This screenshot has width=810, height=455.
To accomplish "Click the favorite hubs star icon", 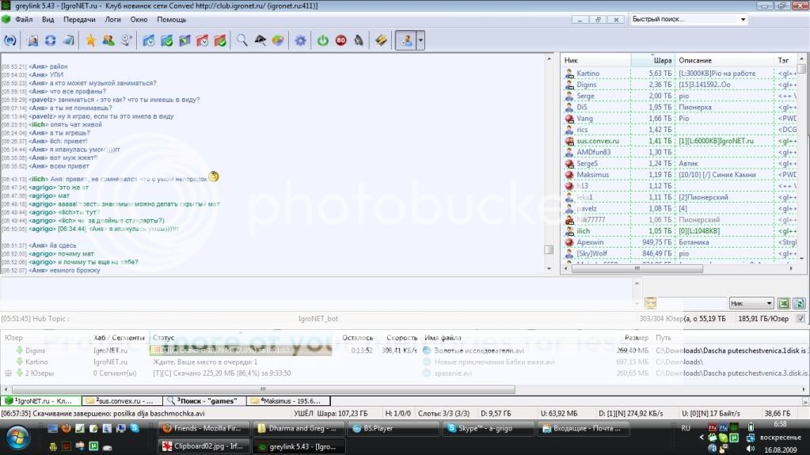I will (x=90, y=40).
